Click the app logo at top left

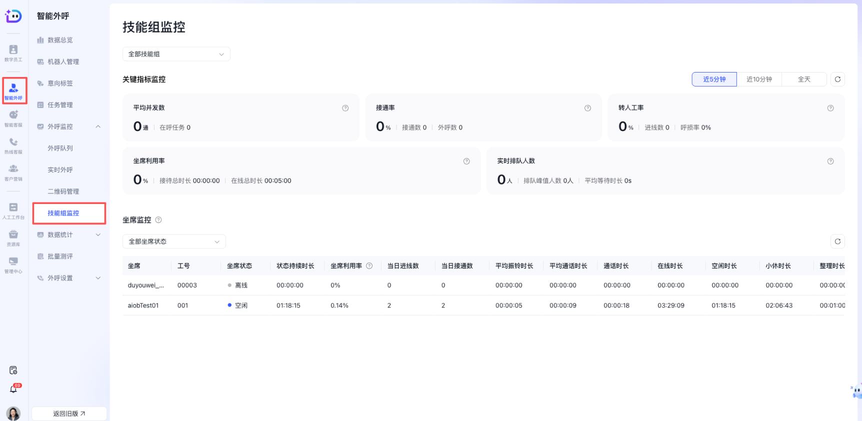13,16
